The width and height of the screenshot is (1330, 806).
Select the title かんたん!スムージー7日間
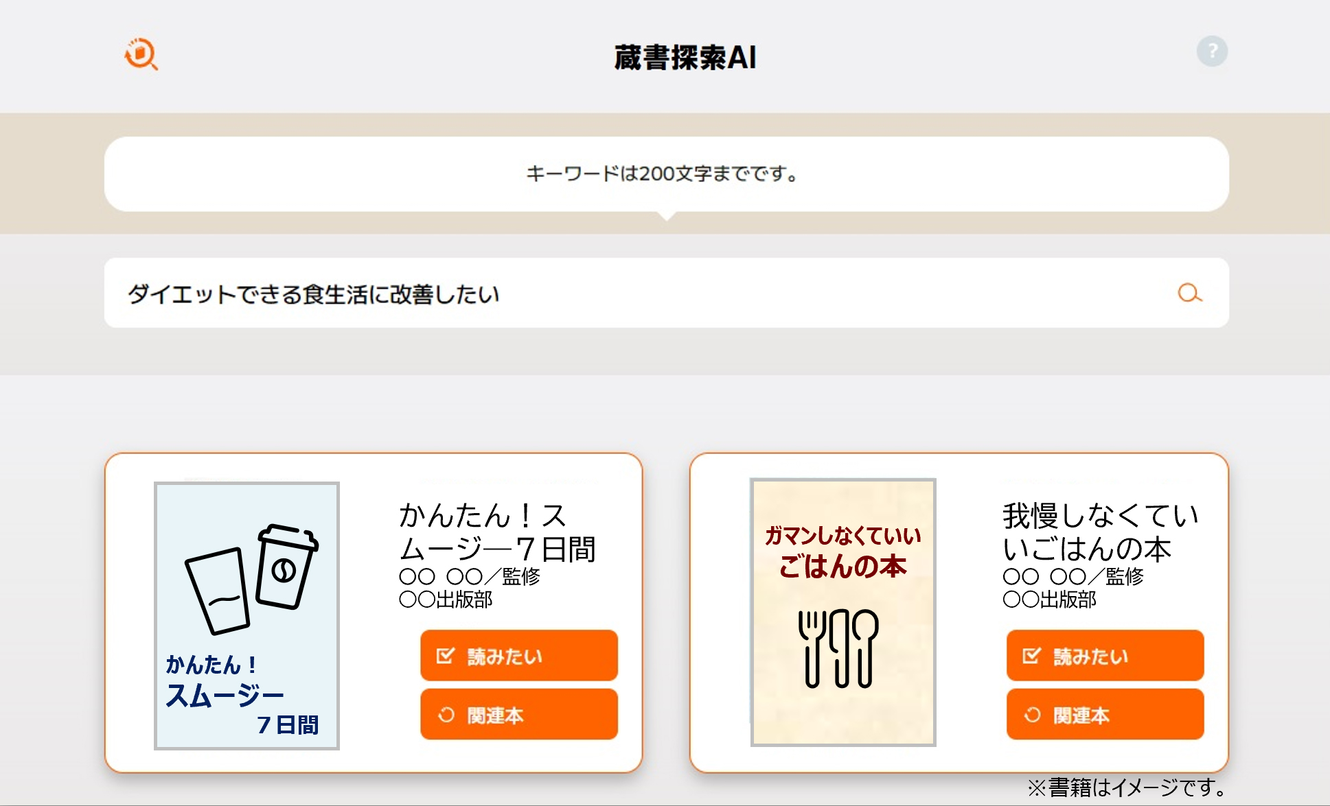pos(497,532)
